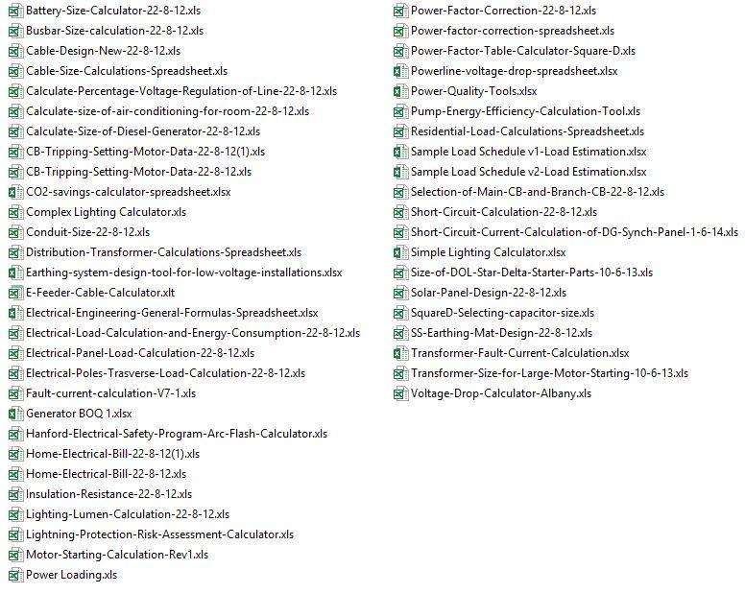
Task: Select Home-Electrical-Bill-22-8-12.xls file name
Action: [x=107, y=474]
